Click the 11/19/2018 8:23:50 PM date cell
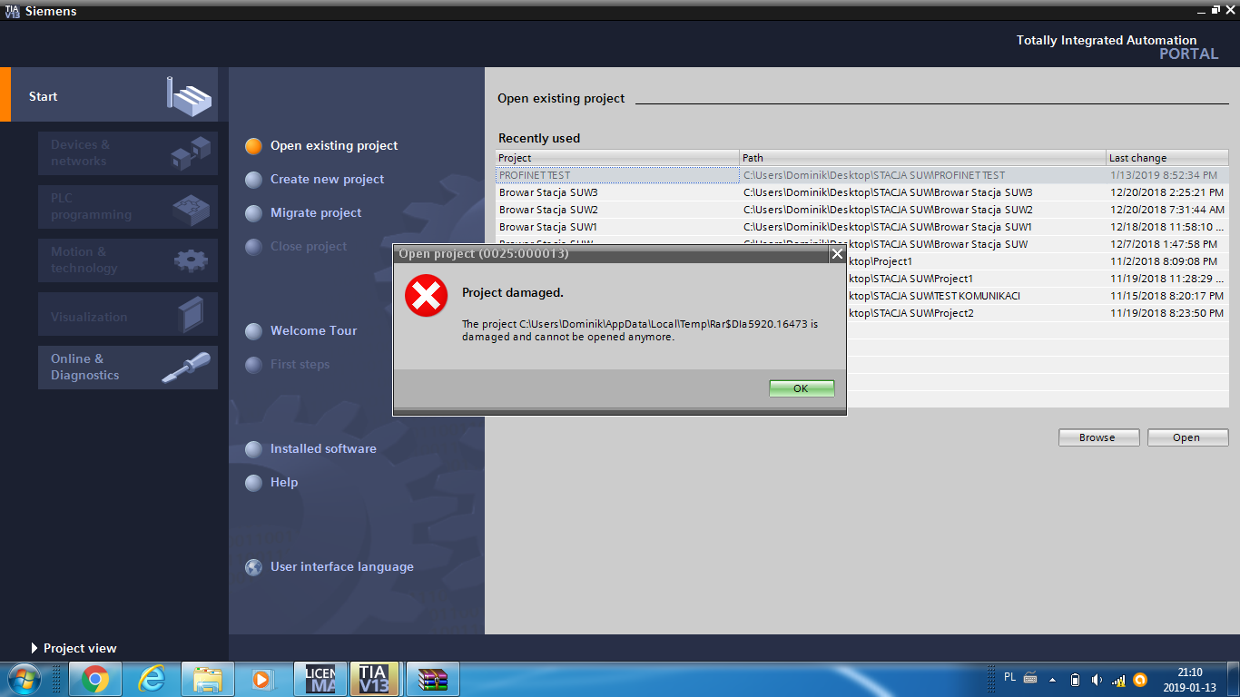This screenshot has height=697, width=1240. 1166,313
